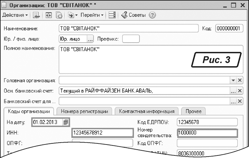
Task: Click the Наименование input field
Action: tap(129, 29)
